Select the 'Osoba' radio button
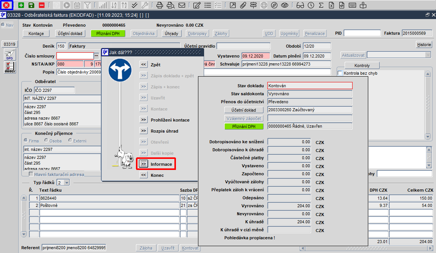436x253 pixels. 46,141
